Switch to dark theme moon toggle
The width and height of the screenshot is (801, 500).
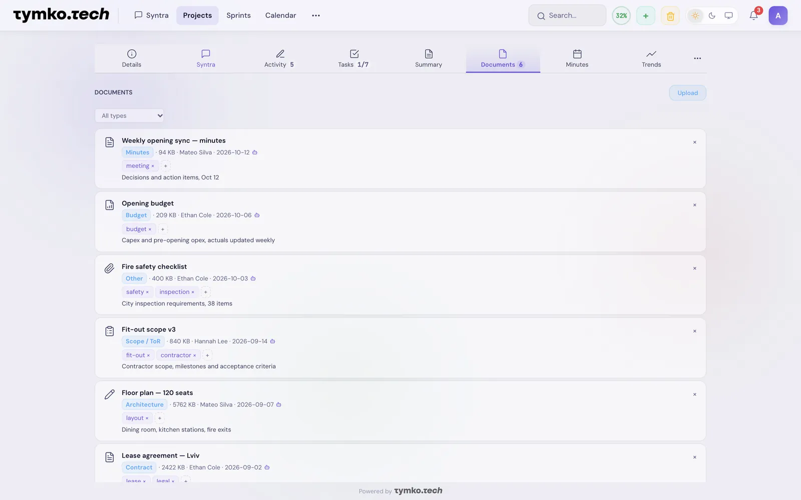tap(712, 15)
